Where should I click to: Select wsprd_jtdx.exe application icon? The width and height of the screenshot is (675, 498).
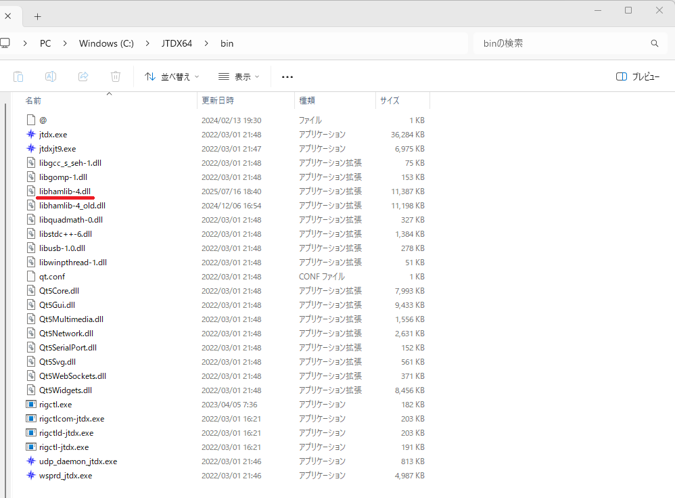pyautogui.click(x=31, y=475)
